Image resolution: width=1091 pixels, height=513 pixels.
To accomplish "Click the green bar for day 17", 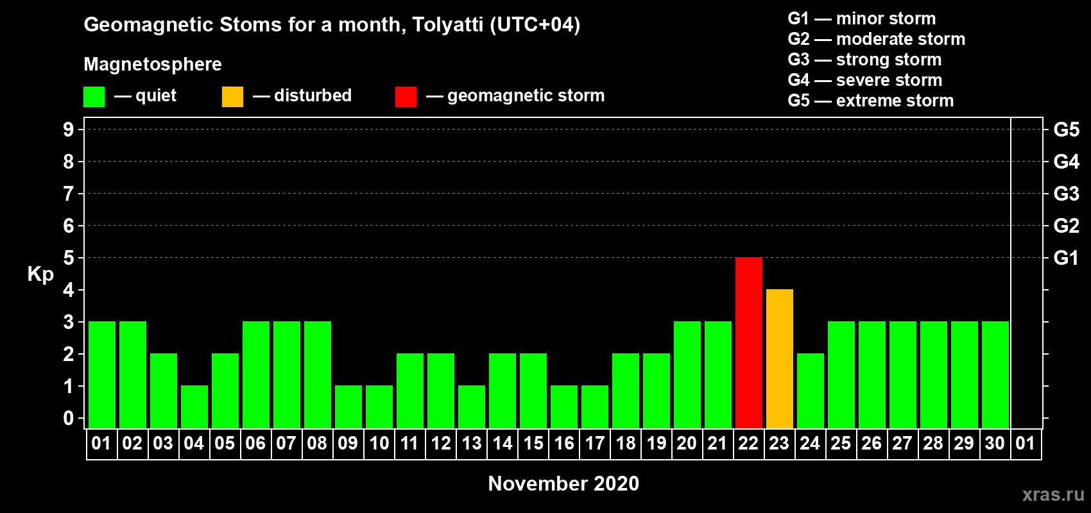I will (595, 407).
